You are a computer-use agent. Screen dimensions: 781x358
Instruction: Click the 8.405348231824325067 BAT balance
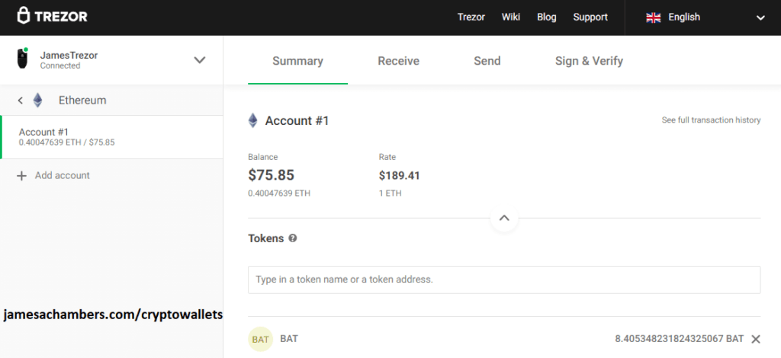click(680, 339)
